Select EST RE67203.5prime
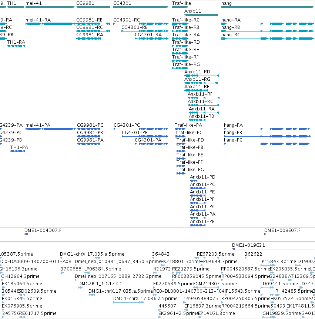The image size is (315, 319). click(208, 258)
